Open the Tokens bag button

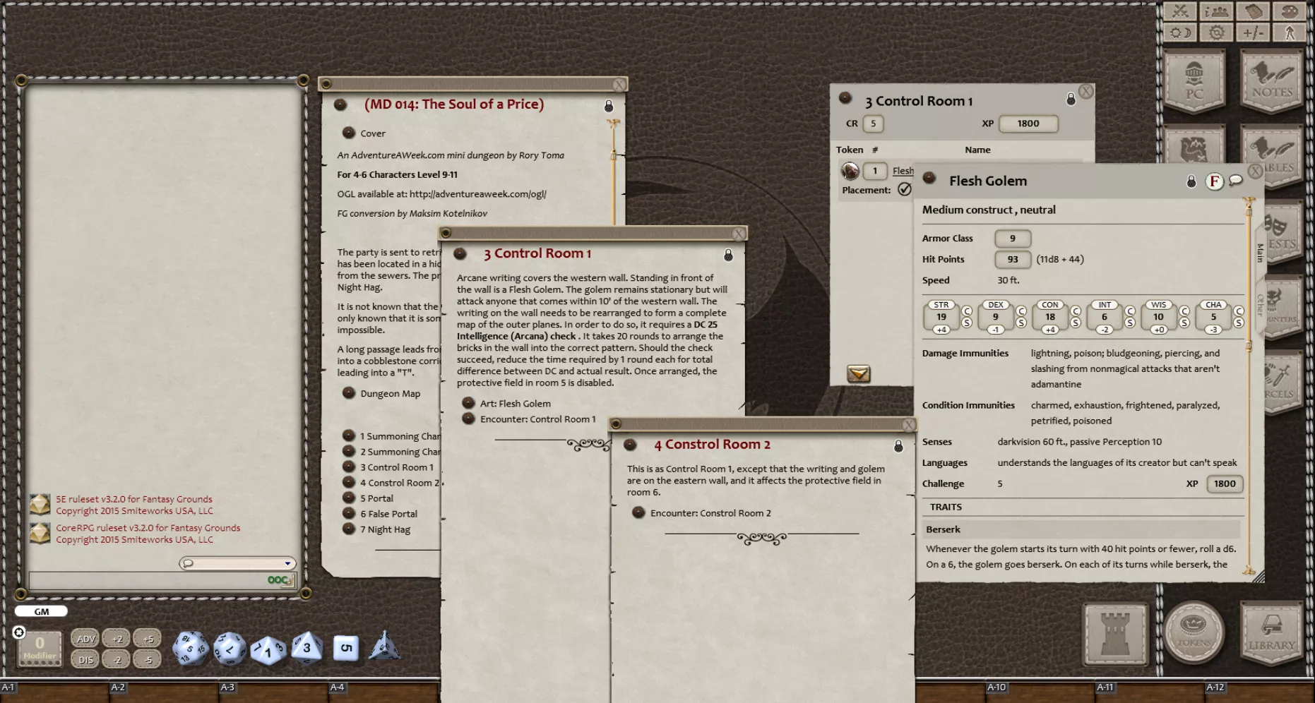(1194, 632)
